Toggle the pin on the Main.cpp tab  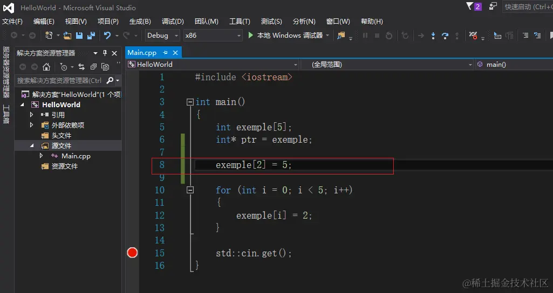click(x=165, y=52)
